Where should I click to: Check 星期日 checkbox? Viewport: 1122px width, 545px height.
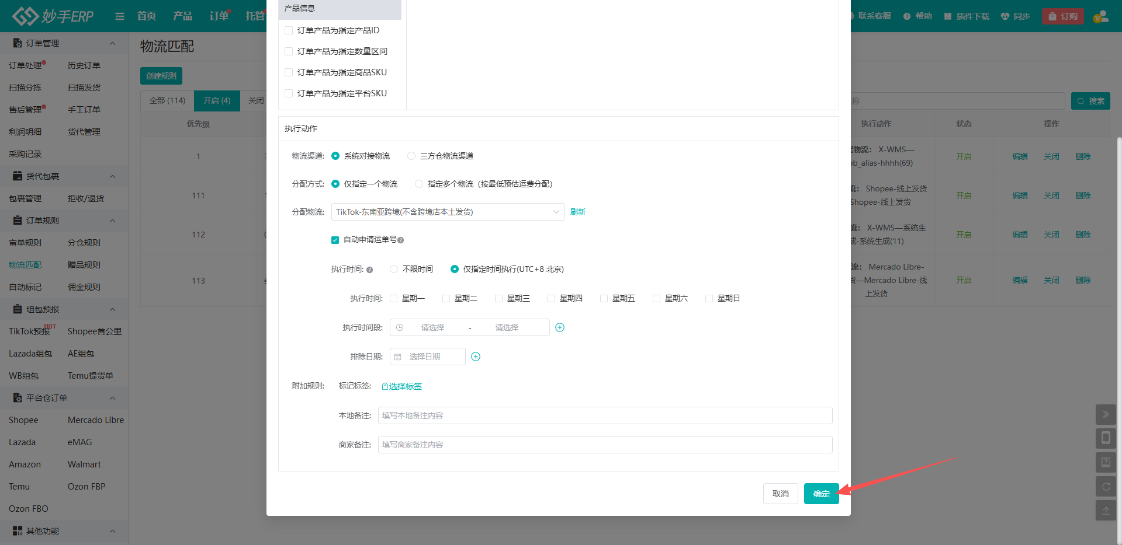709,298
